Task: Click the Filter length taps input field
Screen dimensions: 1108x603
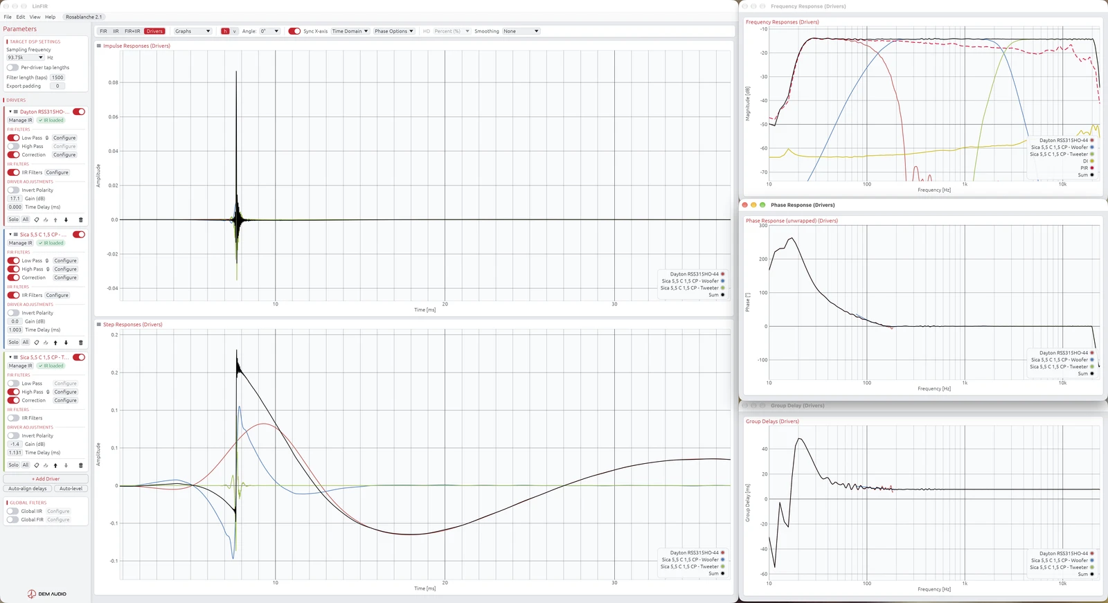Action: coord(57,78)
